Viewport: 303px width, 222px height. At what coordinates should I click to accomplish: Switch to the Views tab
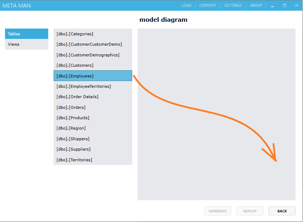tap(27, 44)
